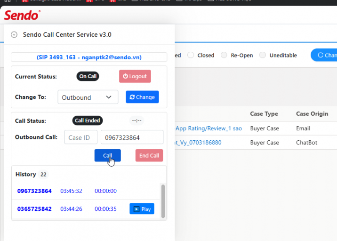Open the Change To Outbound dropdown
The image size is (337, 241).
(88, 97)
